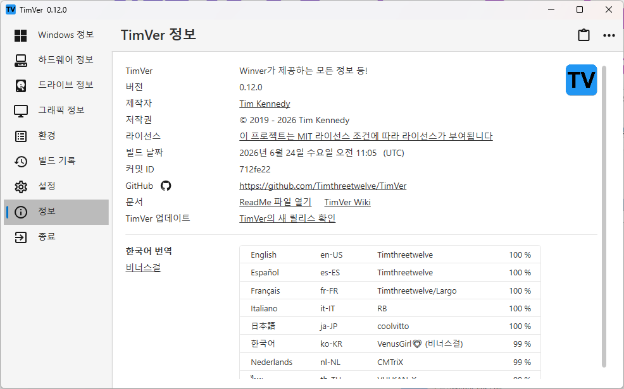This screenshot has width=624, height=389.
Task: Click the hardware computer icon in sidebar
Action: (x=21, y=61)
